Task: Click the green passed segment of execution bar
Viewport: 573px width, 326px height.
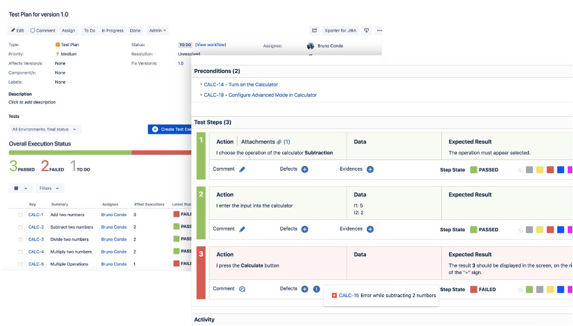Action: coord(70,152)
